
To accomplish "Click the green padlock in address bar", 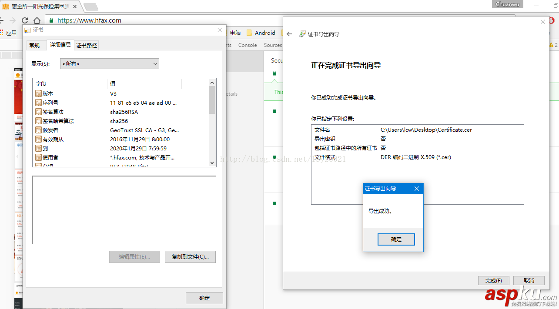I will [x=51, y=20].
